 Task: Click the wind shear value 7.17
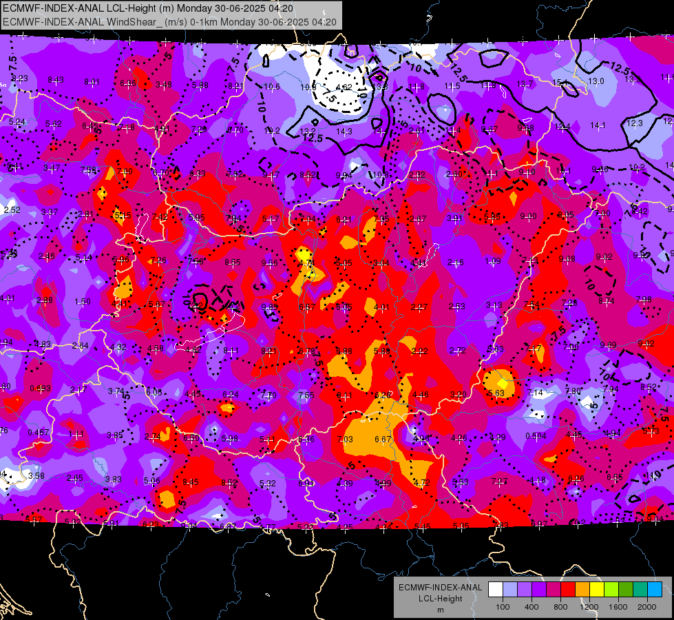pos(533,348)
